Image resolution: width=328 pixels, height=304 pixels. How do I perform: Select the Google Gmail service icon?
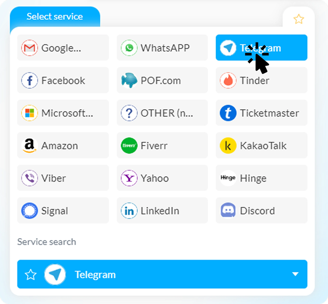tap(30, 48)
